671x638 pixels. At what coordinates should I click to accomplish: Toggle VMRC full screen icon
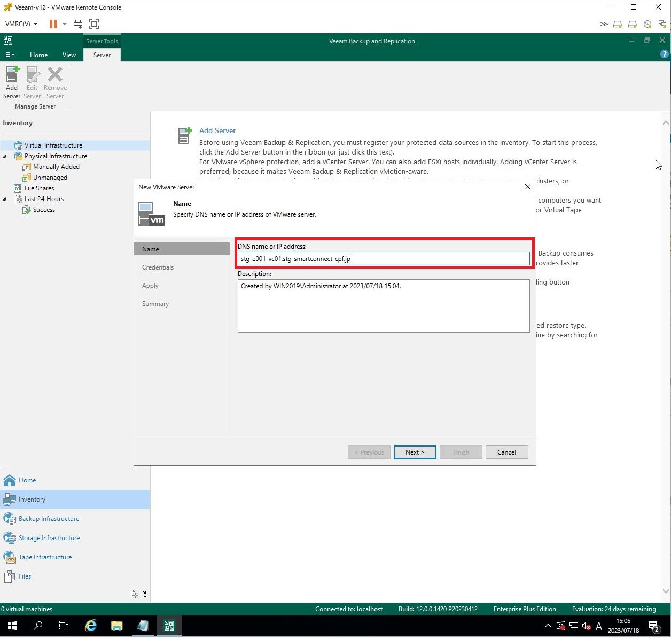pyautogui.click(x=94, y=24)
